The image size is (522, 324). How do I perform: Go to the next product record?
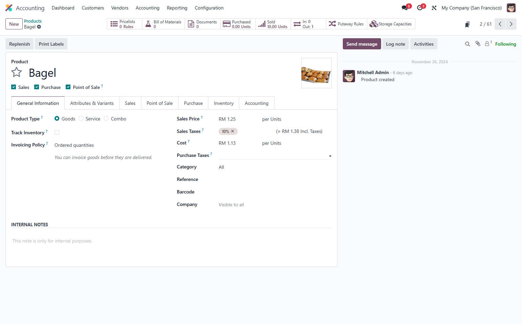511,24
